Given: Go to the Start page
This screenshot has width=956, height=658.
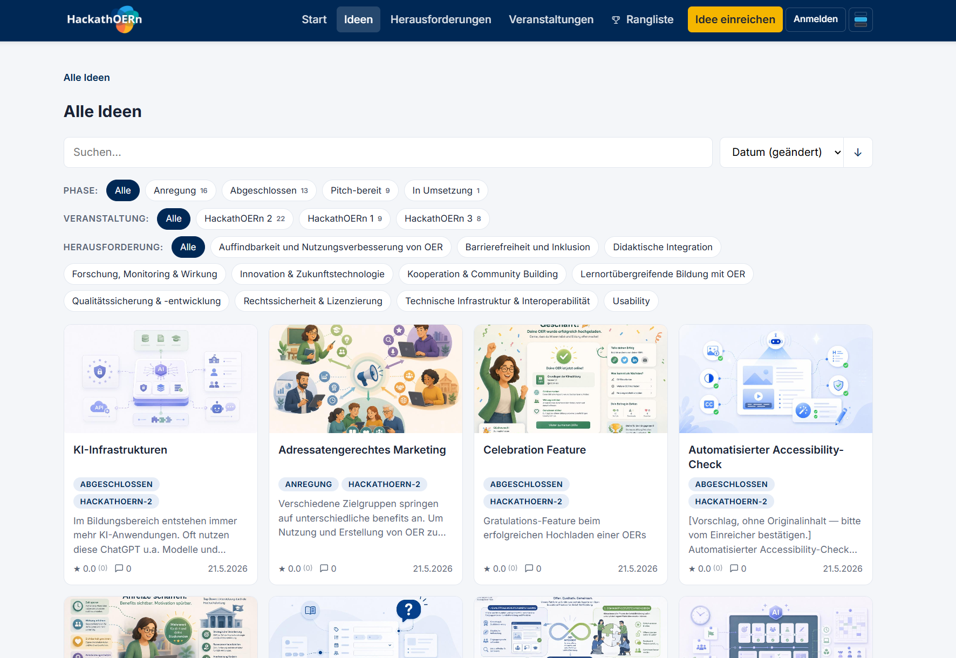Looking at the screenshot, I should [x=314, y=19].
